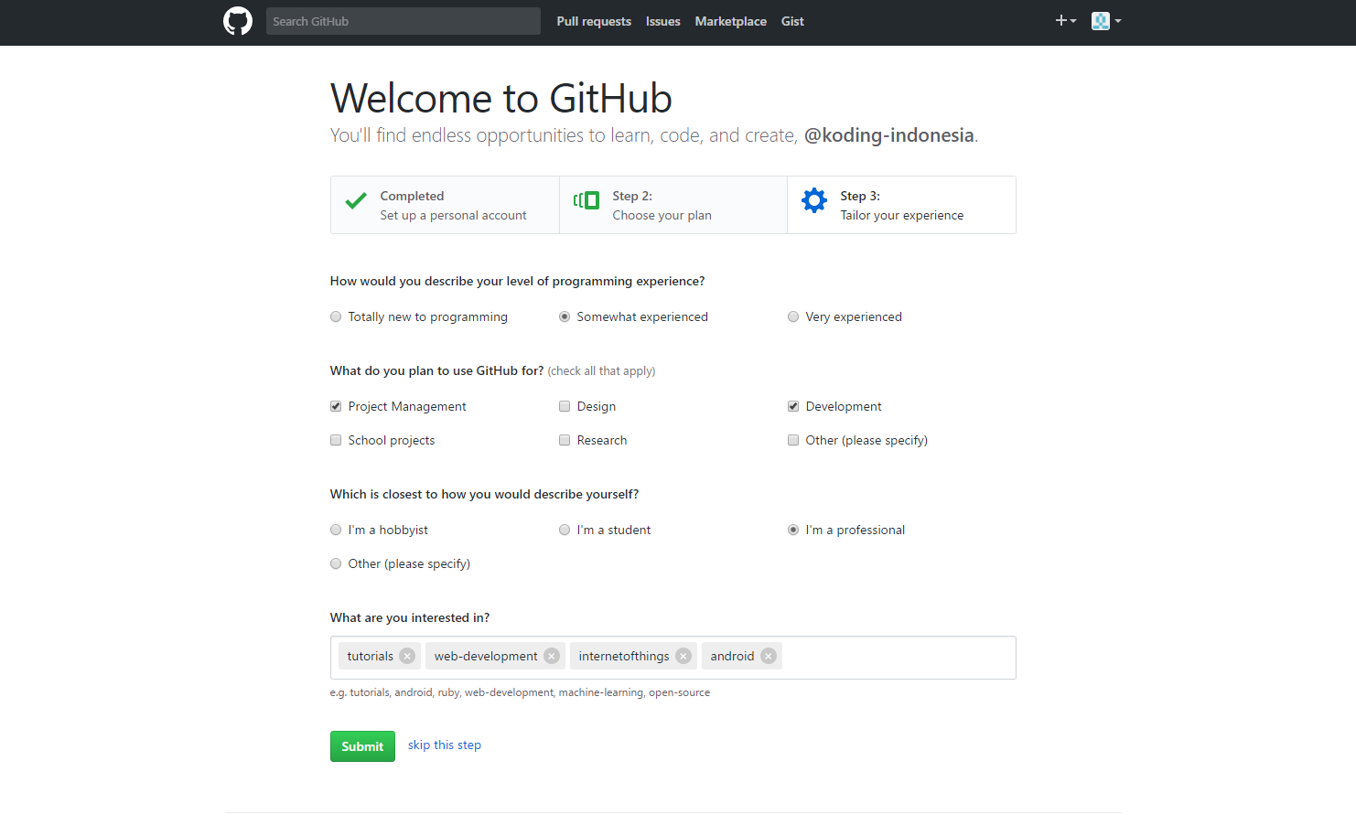Click the web-development tag label
This screenshot has height=836, width=1356.
[486, 656]
